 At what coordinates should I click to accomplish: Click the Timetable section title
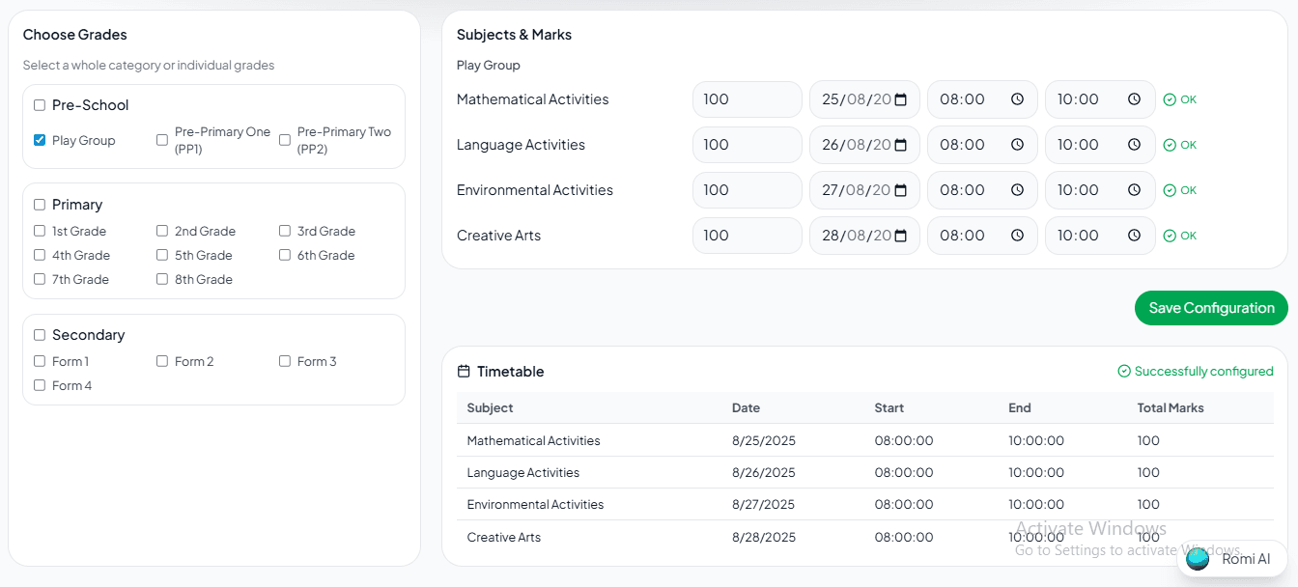coord(510,371)
